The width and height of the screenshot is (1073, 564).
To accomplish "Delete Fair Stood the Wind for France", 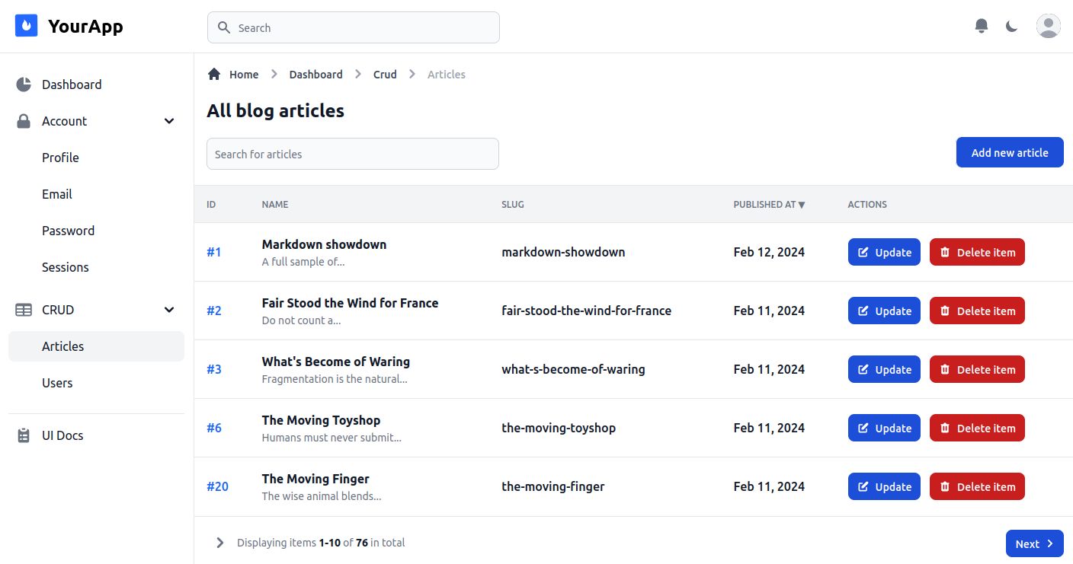I will (x=977, y=311).
